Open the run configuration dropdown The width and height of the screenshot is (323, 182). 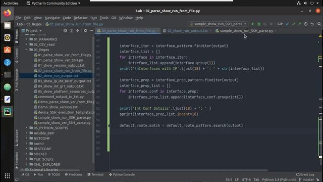pos(218,24)
